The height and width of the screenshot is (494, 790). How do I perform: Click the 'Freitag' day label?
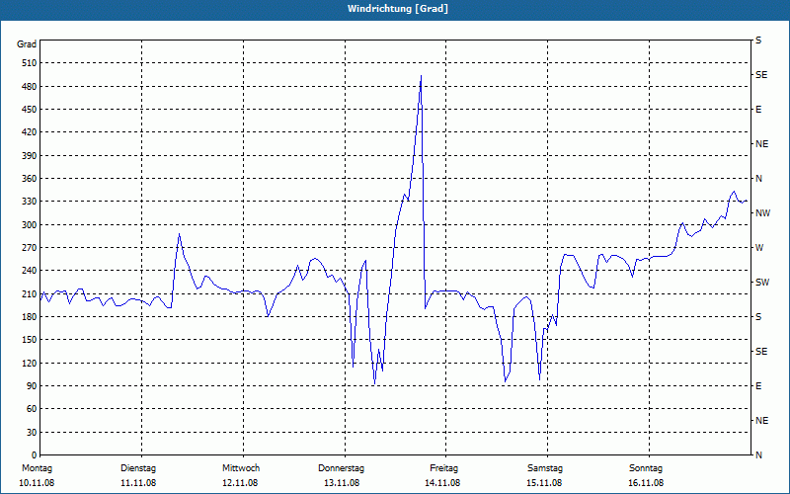pyautogui.click(x=443, y=468)
